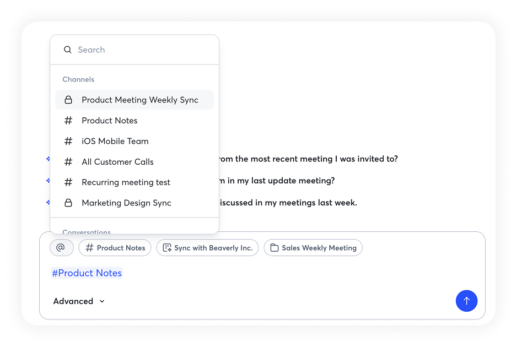Click the Product Notes chip
The height and width of the screenshot is (347, 517).
pos(115,248)
